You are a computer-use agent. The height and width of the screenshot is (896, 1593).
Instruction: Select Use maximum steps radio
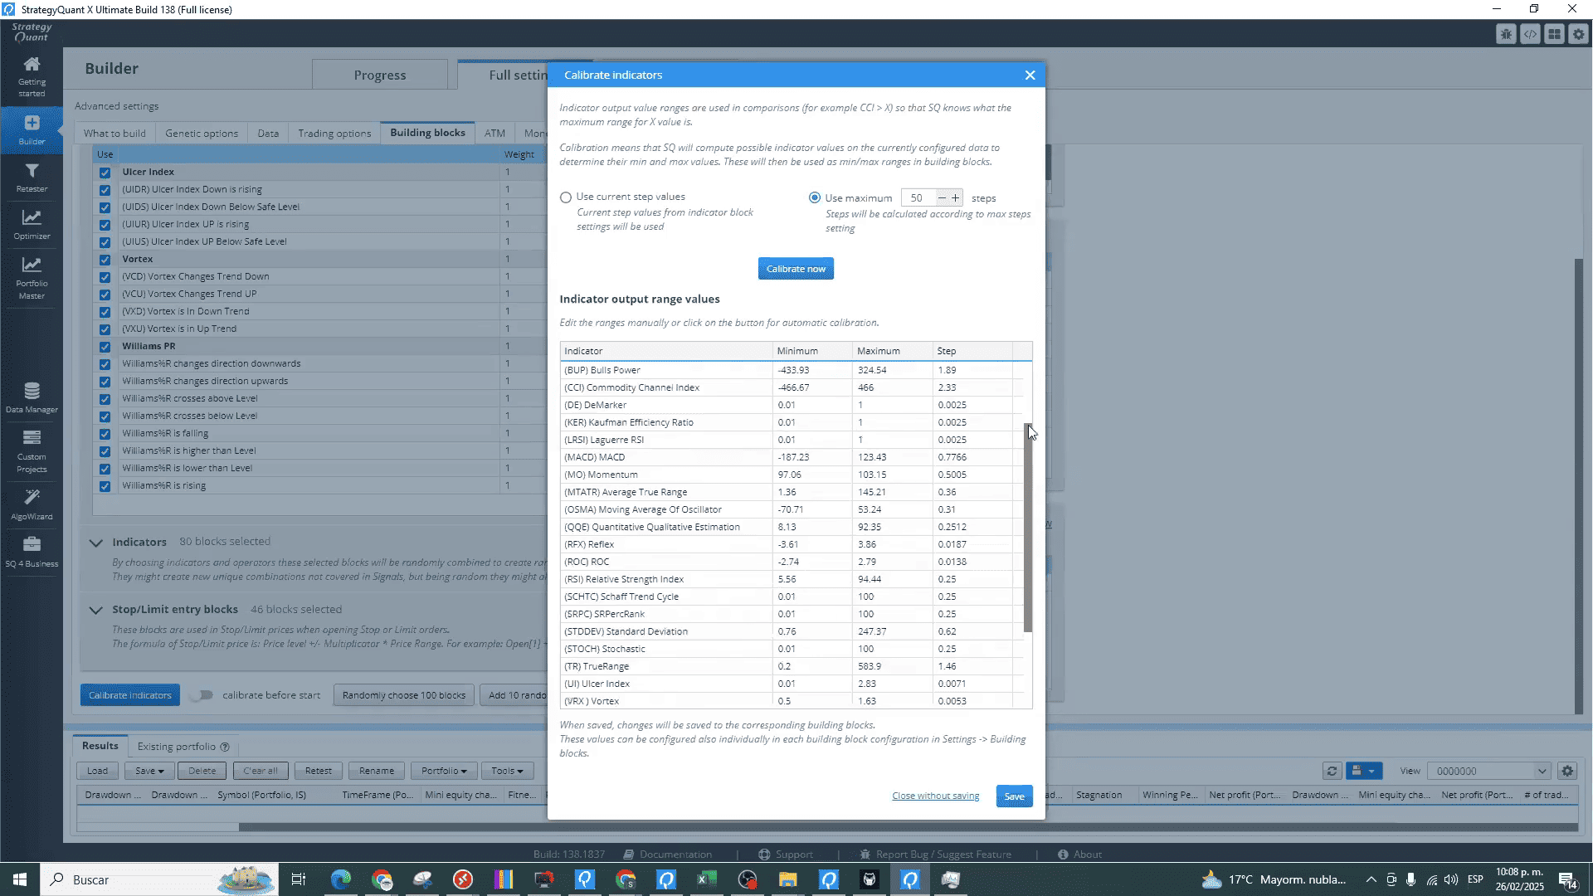tap(815, 198)
